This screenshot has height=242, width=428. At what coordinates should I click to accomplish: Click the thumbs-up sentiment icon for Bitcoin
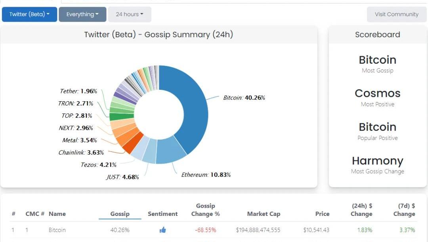pyautogui.click(x=162, y=230)
